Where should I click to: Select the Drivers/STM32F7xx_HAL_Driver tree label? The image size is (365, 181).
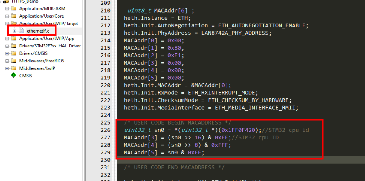pyautogui.click(x=50, y=46)
